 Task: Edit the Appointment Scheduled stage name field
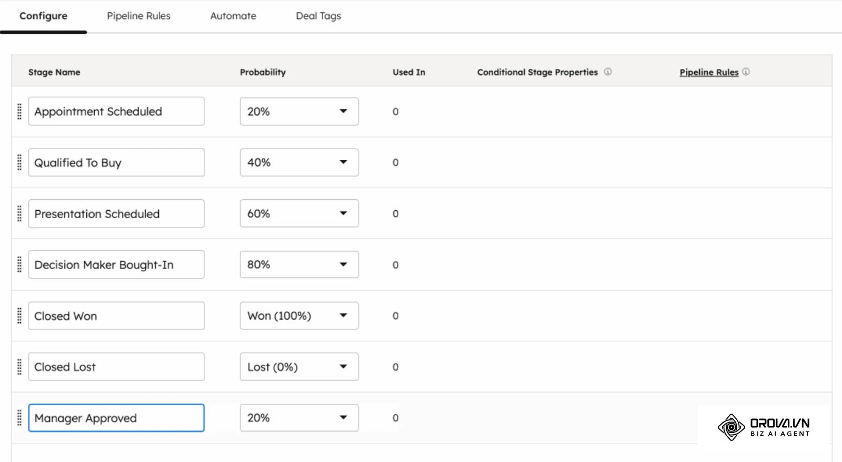(116, 111)
